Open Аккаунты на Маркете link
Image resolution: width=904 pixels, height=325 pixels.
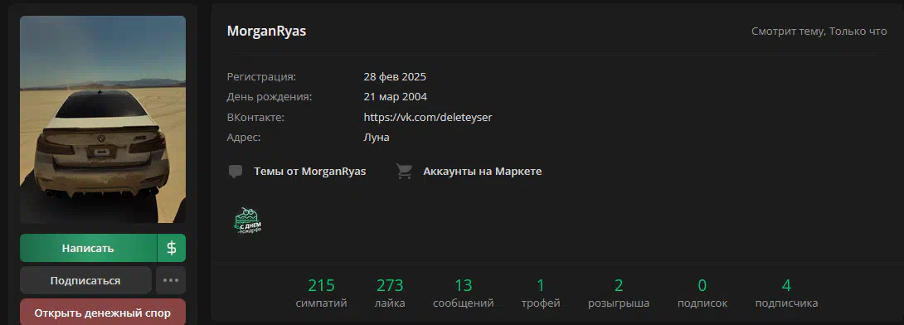483,171
